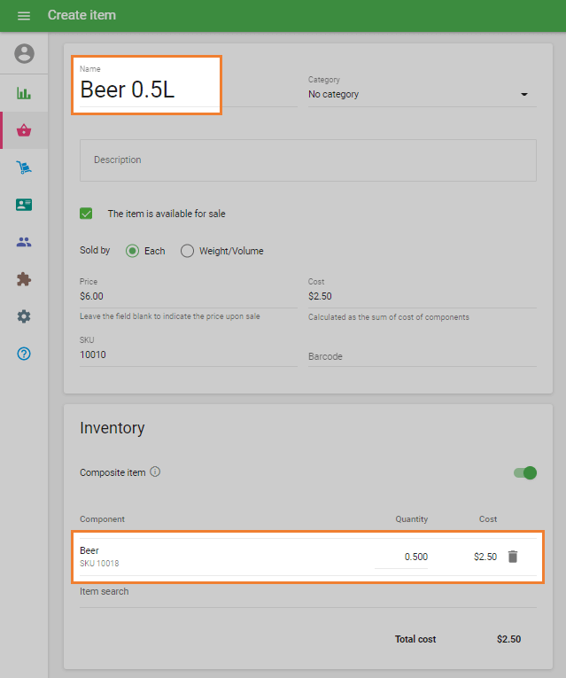Viewport: 566px width, 678px height.
Task: Select 'Each' sold by option
Action: click(x=133, y=251)
